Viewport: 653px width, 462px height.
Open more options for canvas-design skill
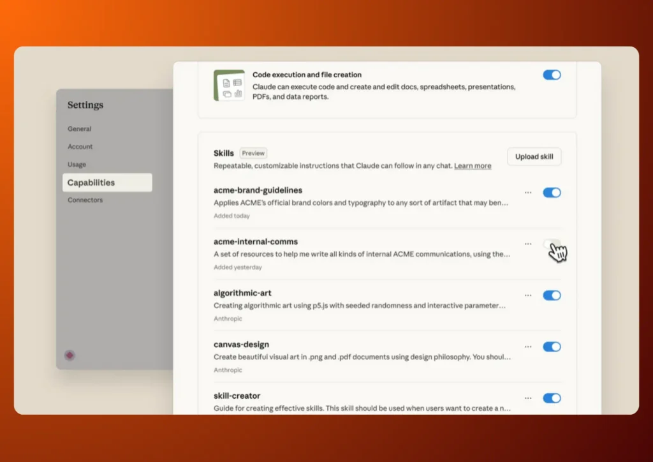coord(528,346)
